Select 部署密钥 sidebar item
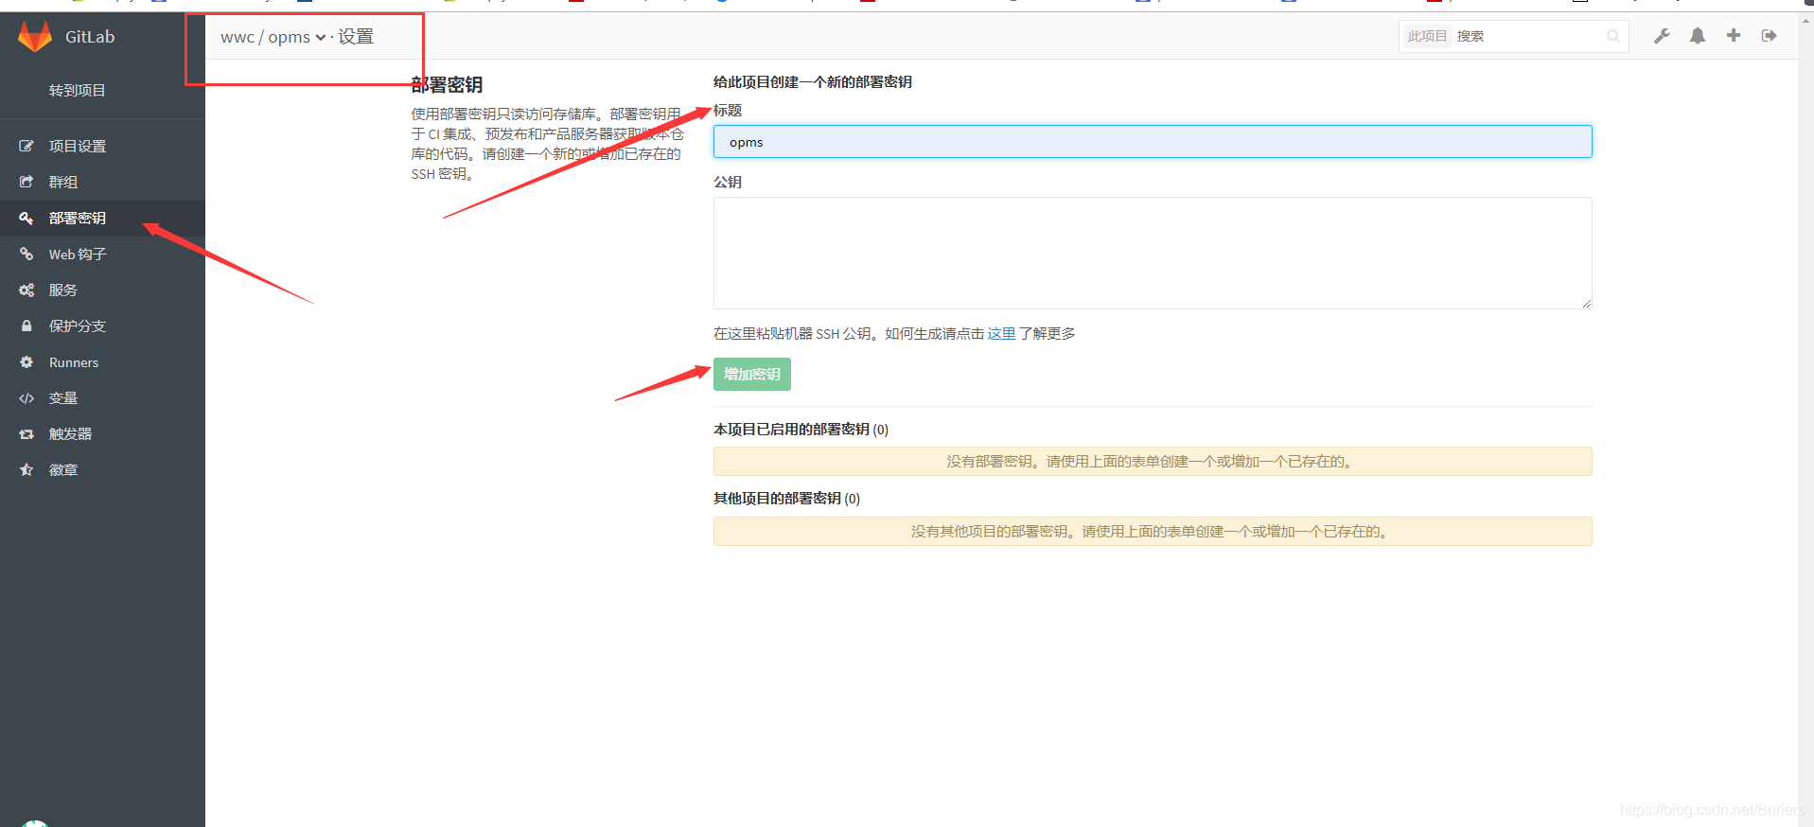The image size is (1814, 827). (x=102, y=218)
